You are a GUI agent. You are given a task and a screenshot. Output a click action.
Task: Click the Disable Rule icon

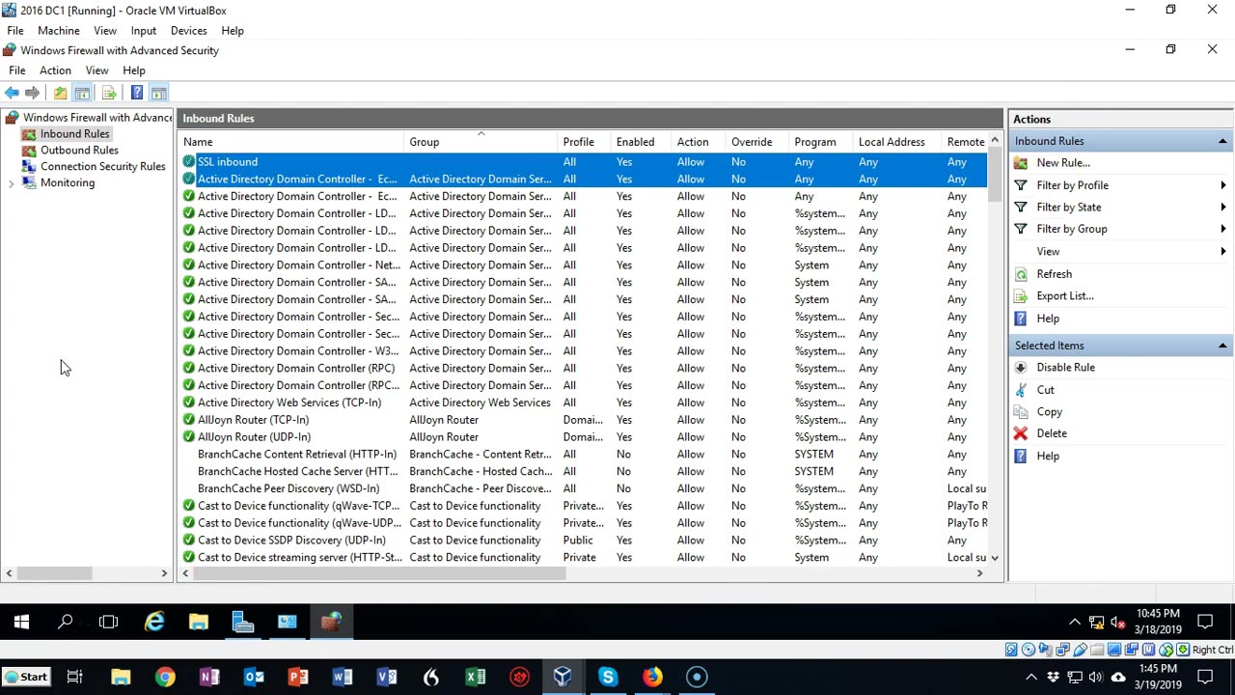pyautogui.click(x=1021, y=368)
